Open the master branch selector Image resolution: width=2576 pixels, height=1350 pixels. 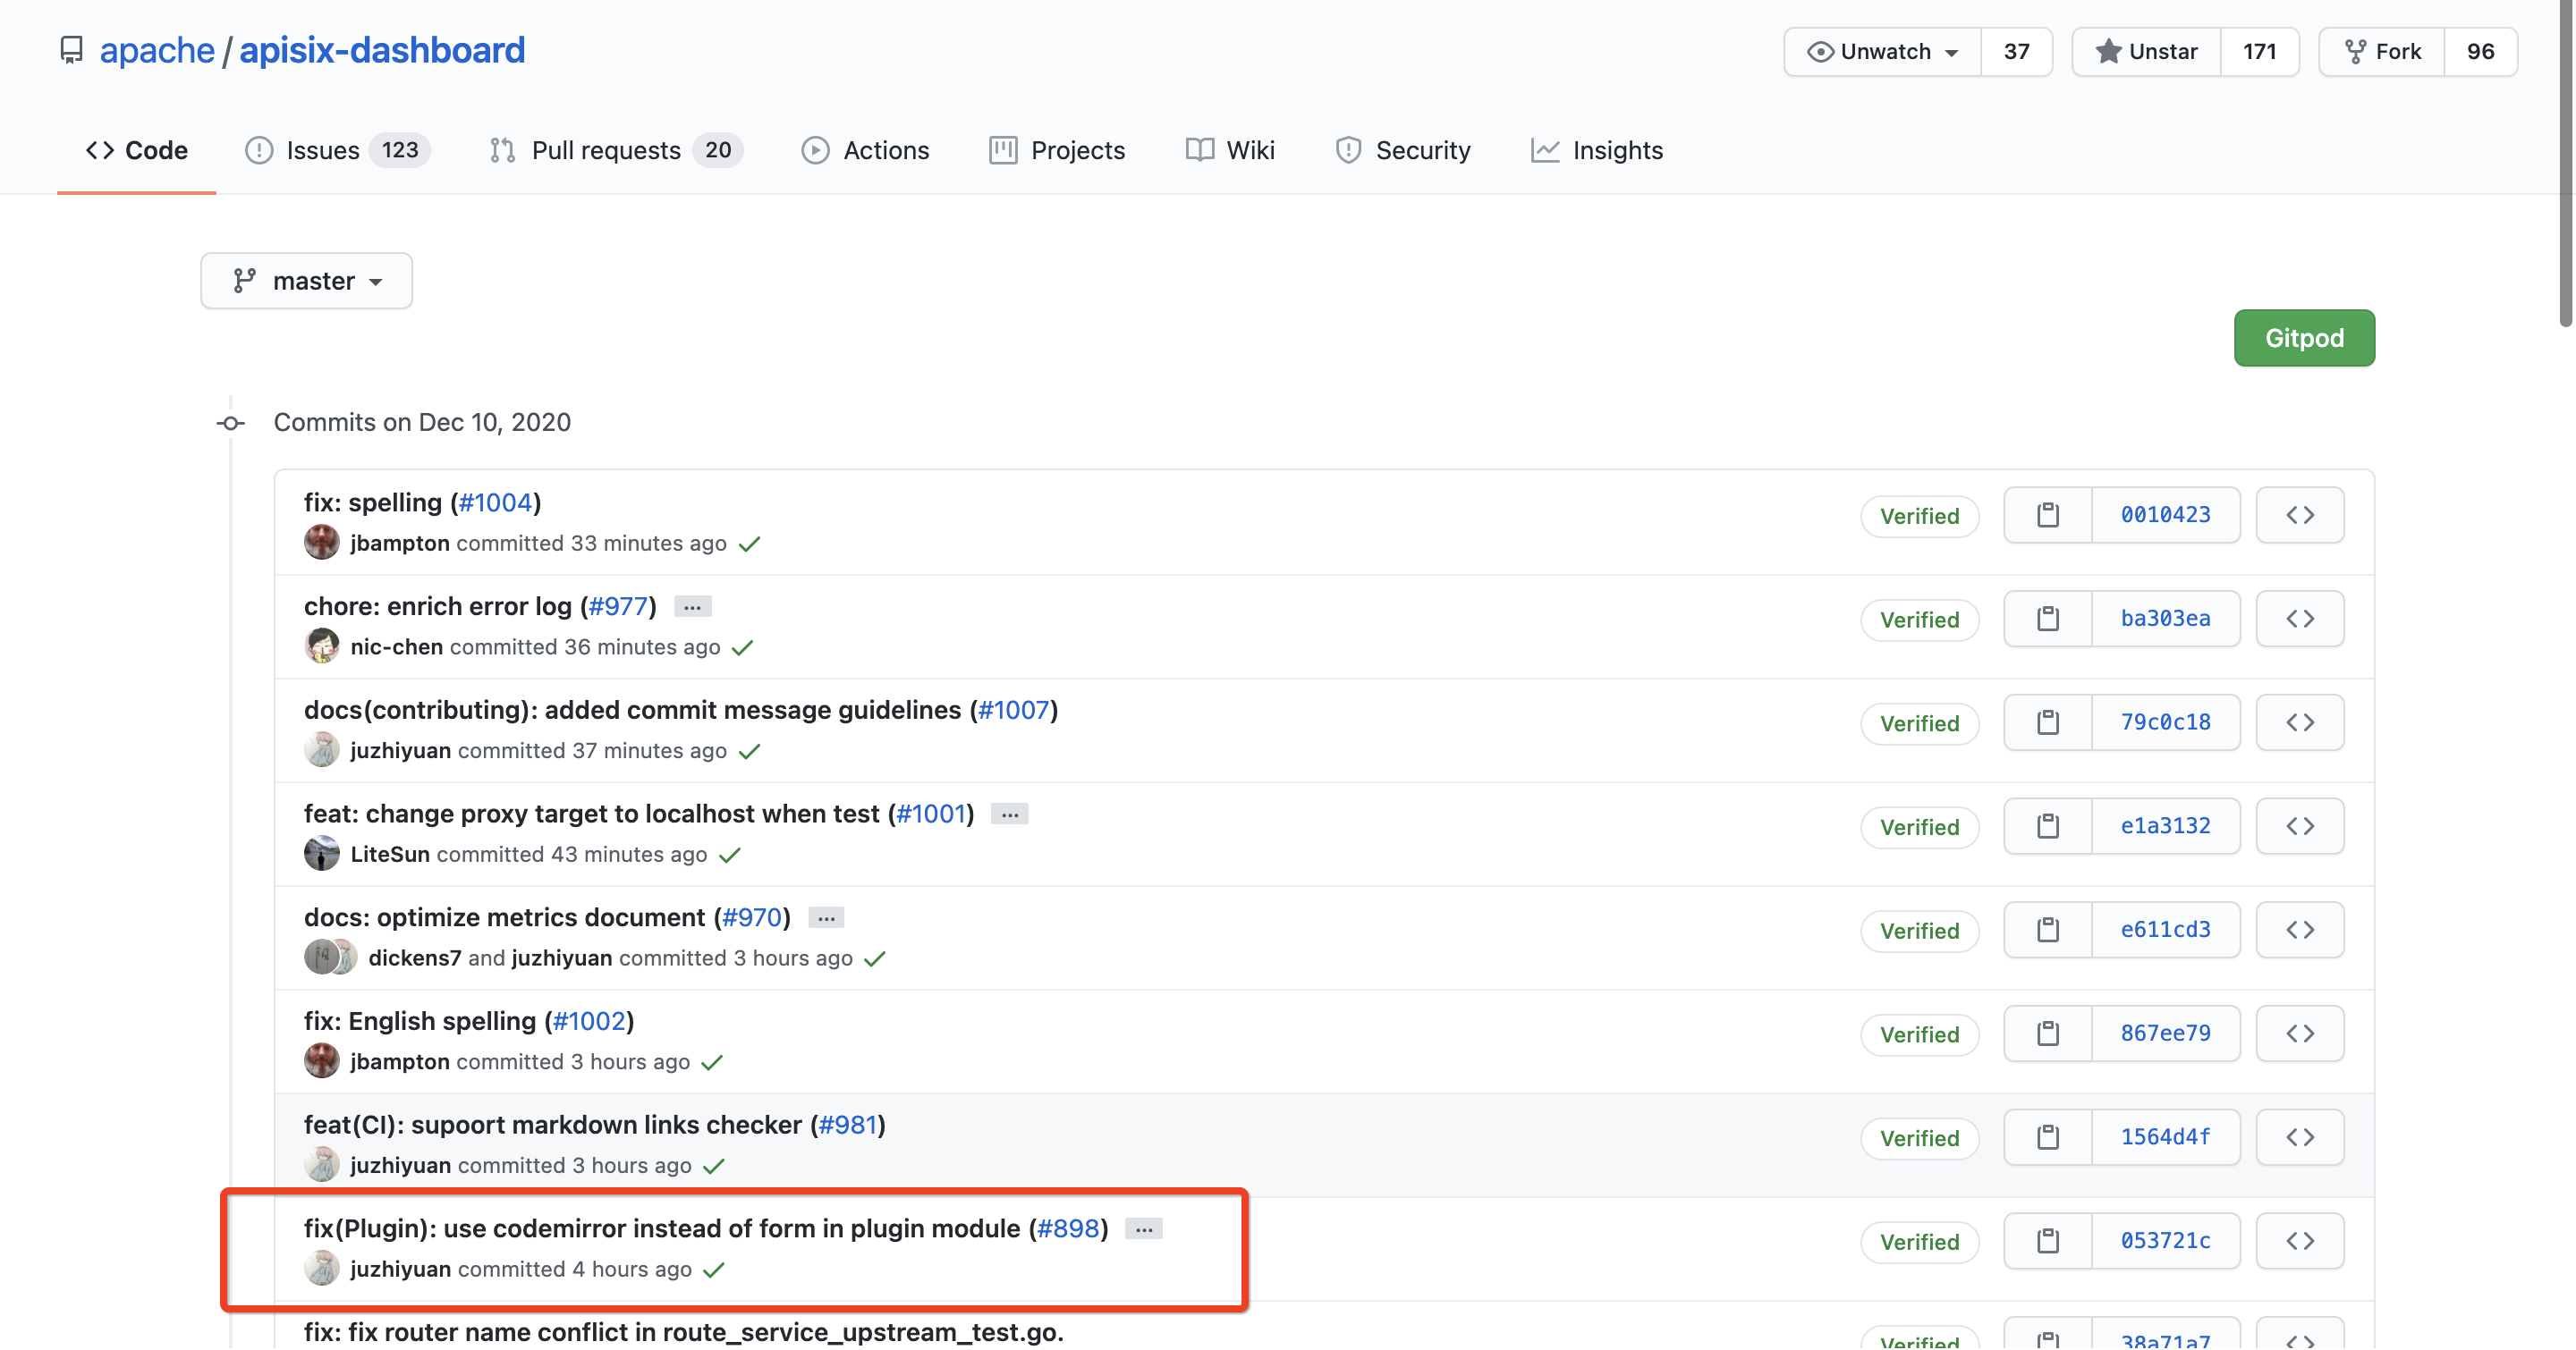tap(306, 281)
